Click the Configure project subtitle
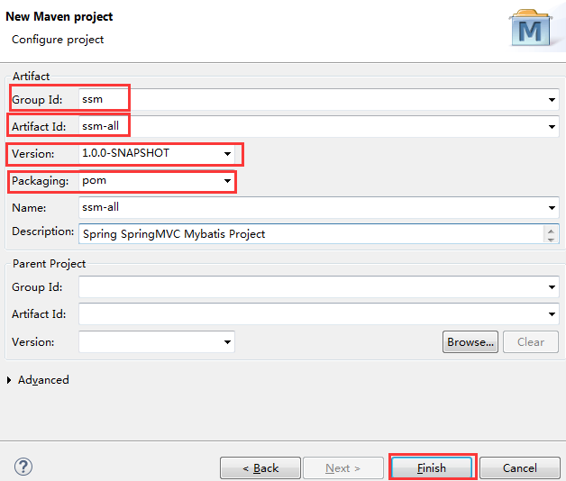Screen dimensions: 566x481 click(x=58, y=40)
